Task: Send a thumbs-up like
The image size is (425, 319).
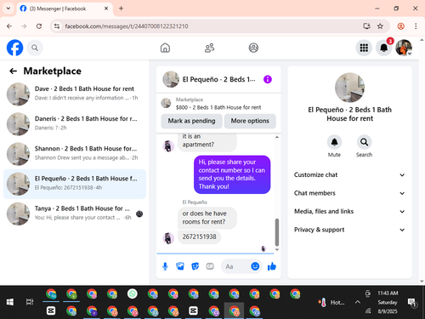Action: [272, 266]
